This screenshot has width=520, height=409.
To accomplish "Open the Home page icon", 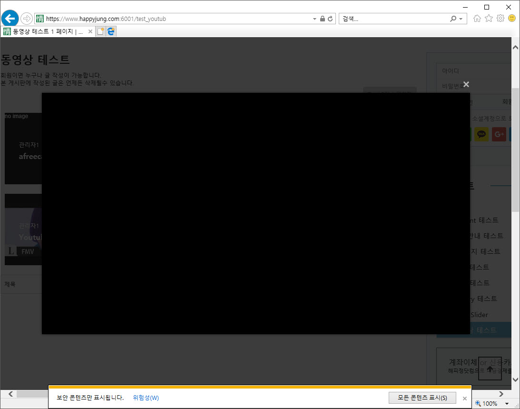I will (x=477, y=19).
